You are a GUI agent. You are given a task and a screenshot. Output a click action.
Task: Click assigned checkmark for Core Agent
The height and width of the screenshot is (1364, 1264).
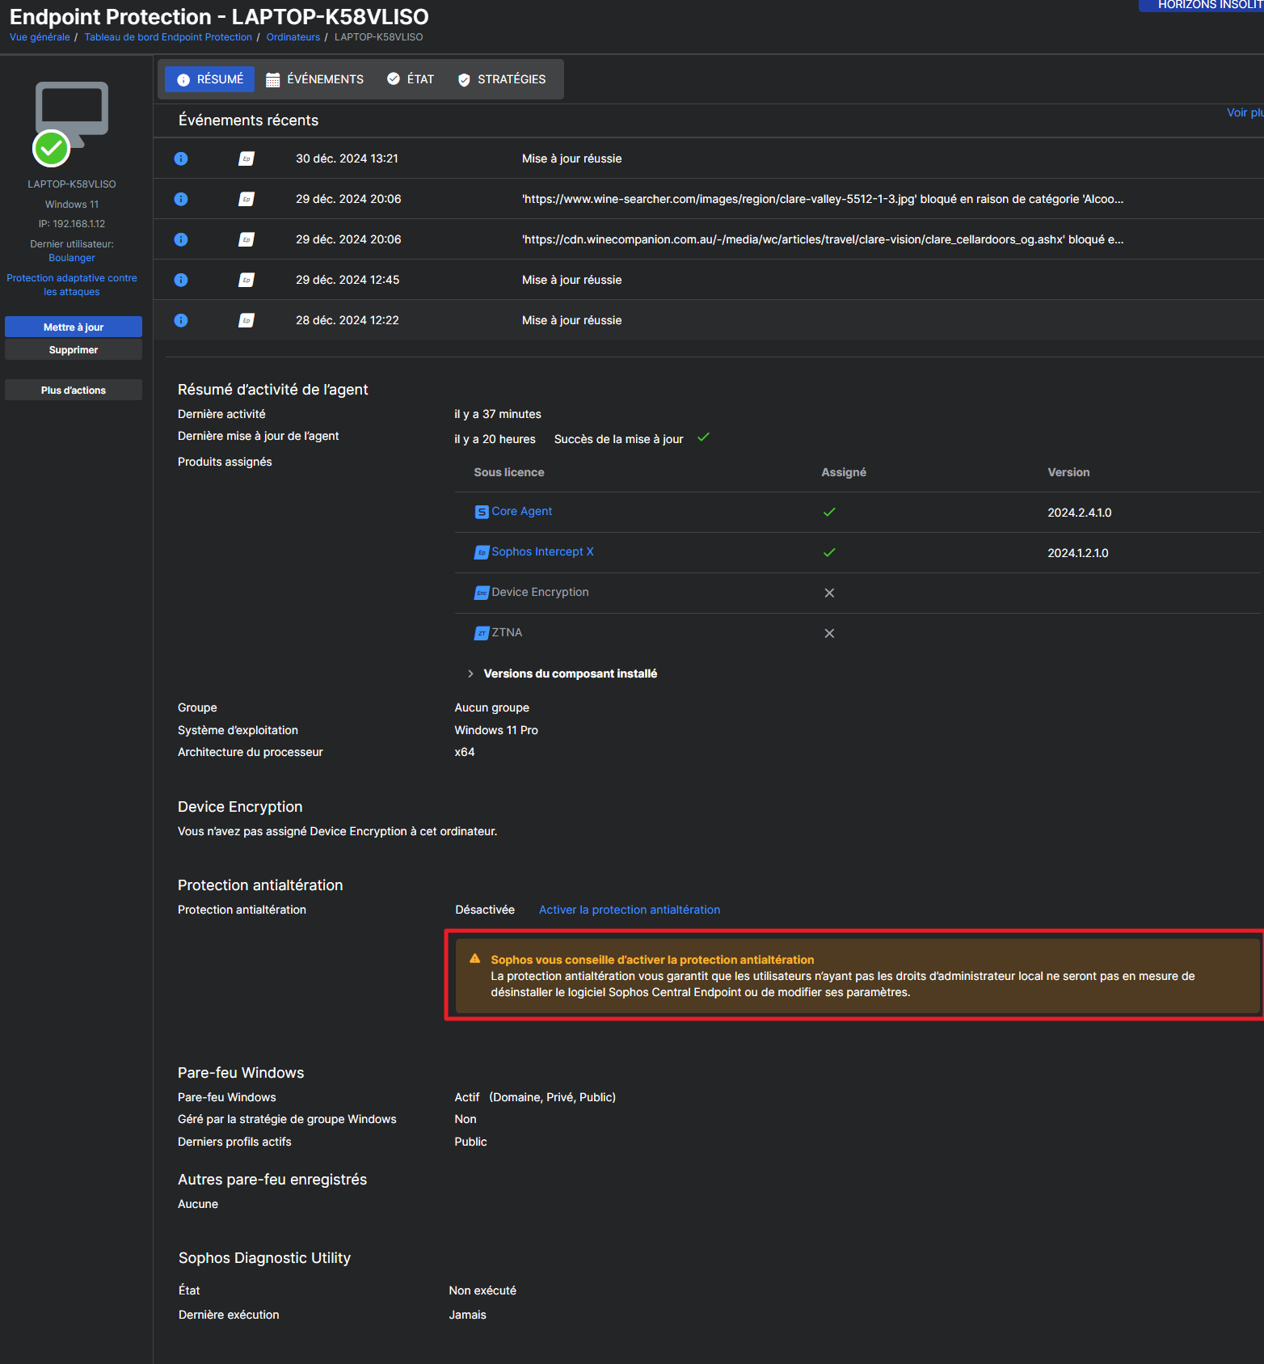click(x=829, y=512)
